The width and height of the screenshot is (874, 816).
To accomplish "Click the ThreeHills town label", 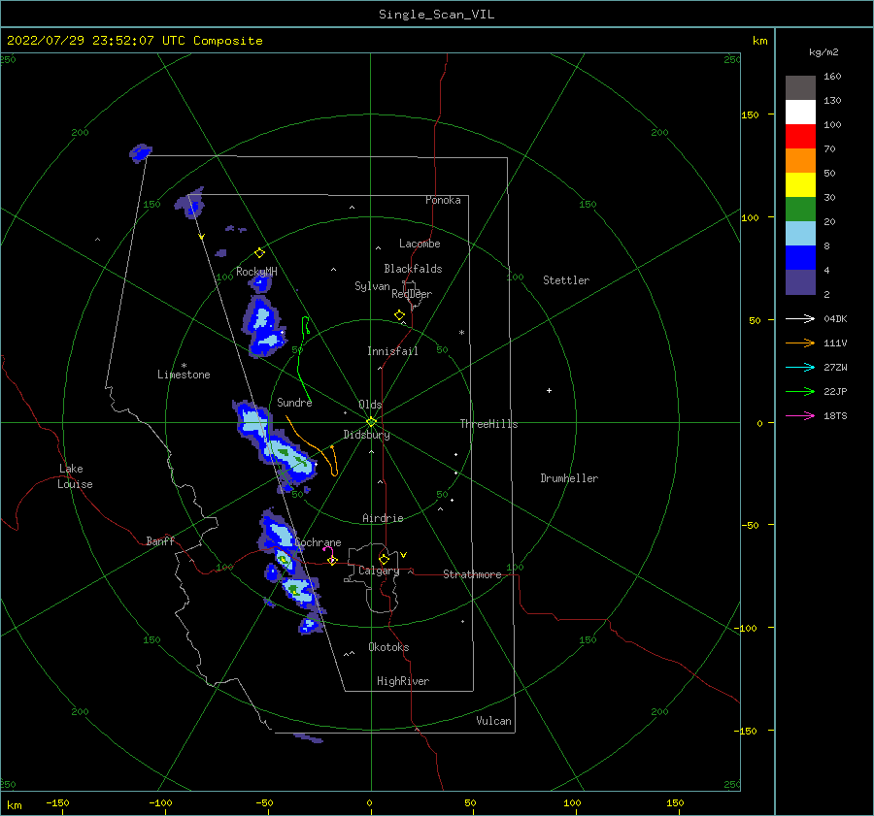I will pos(488,424).
